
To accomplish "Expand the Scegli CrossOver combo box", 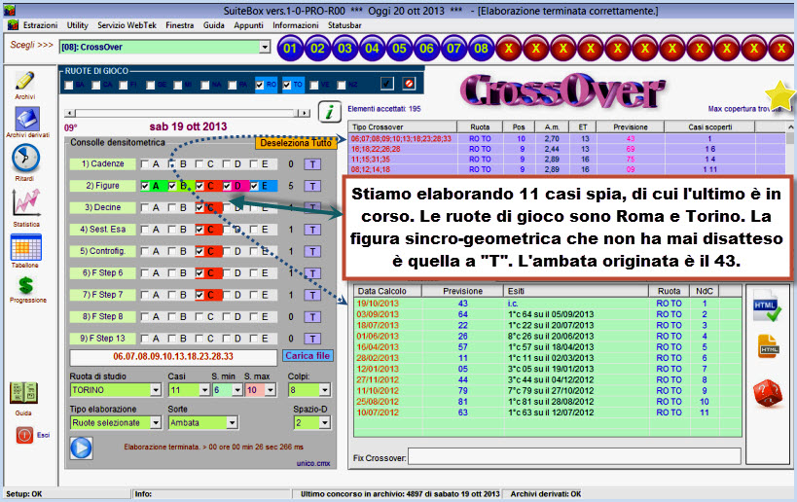I will [x=266, y=47].
